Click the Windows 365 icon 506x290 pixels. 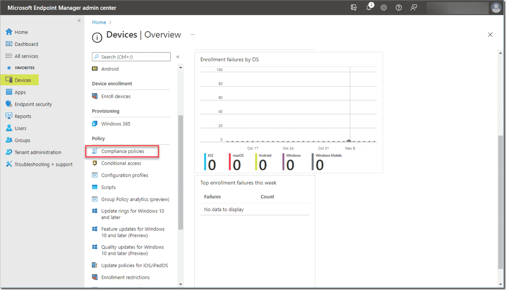(95, 124)
